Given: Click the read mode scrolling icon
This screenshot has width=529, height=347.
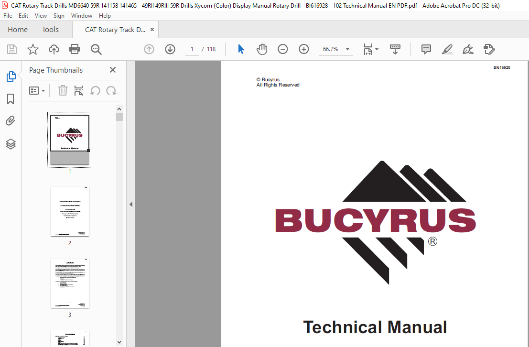Looking at the screenshot, I should point(395,49).
